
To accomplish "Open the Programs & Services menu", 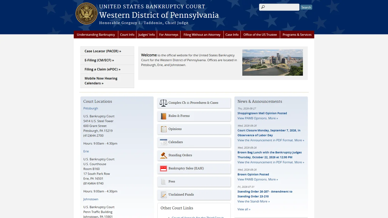I will (297, 35).
